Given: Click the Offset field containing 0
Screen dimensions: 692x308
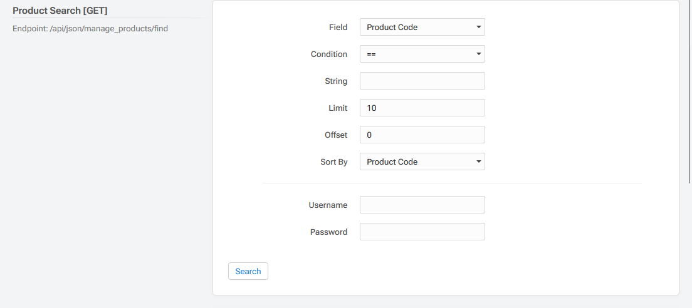Looking at the screenshot, I should pyautogui.click(x=422, y=135).
